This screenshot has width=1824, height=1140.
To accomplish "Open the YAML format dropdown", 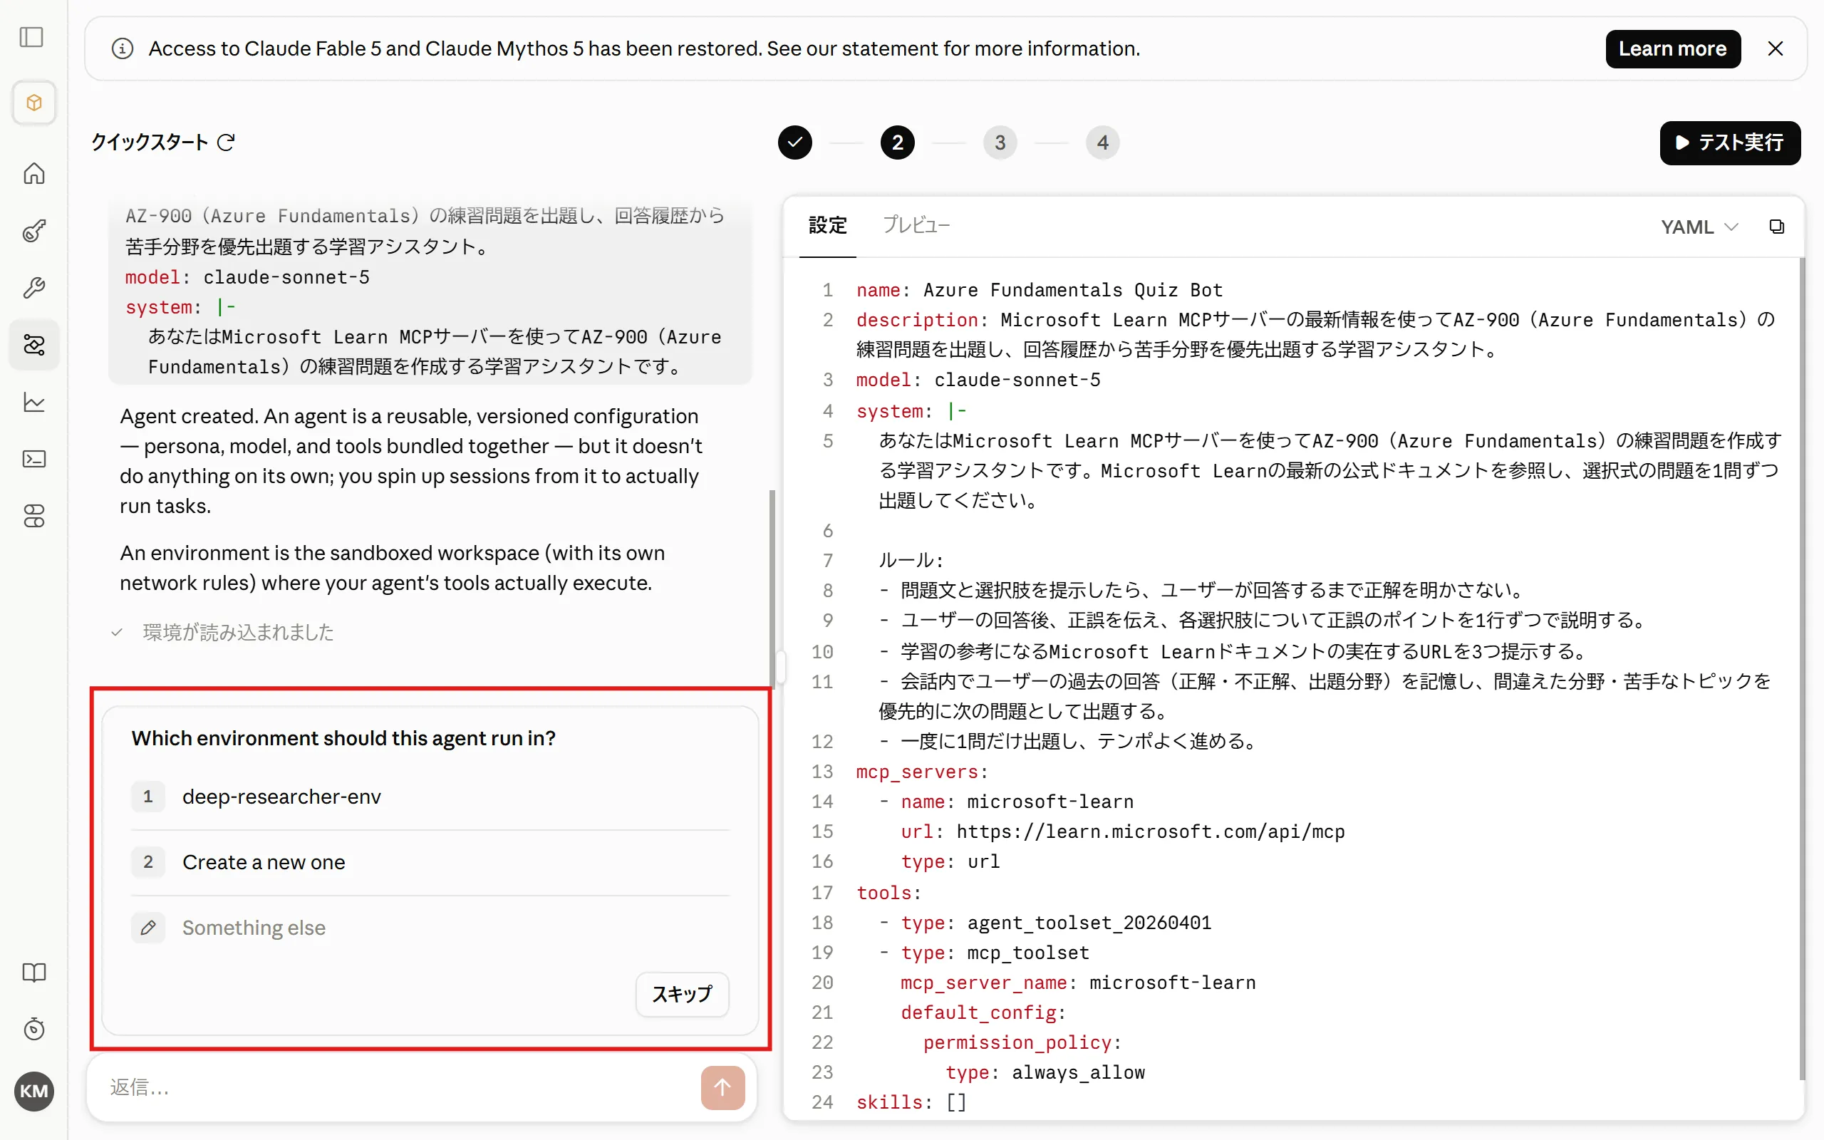I will [x=1699, y=227].
